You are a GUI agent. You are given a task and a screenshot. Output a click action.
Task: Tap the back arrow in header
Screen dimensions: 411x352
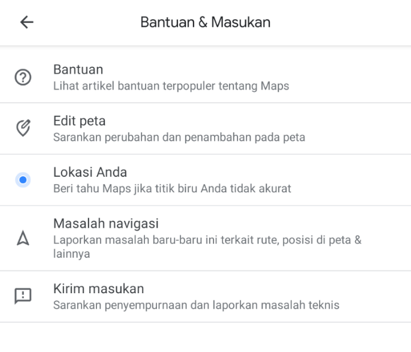coord(26,22)
